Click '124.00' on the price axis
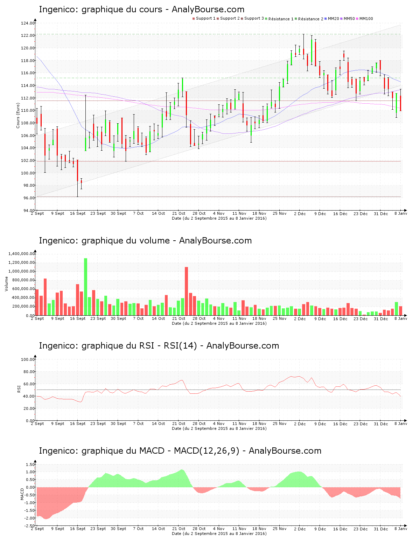This screenshot has height=543, width=420. pyautogui.click(x=28, y=23)
